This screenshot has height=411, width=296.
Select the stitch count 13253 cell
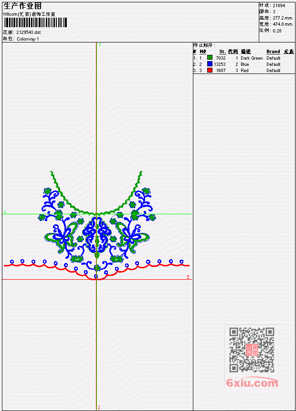(220, 64)
